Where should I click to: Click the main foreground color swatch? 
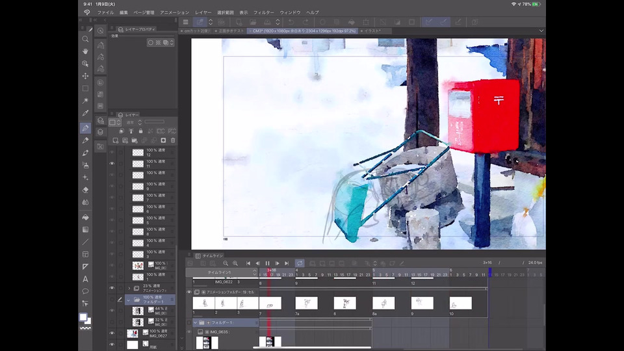click(x=83, y=317)
